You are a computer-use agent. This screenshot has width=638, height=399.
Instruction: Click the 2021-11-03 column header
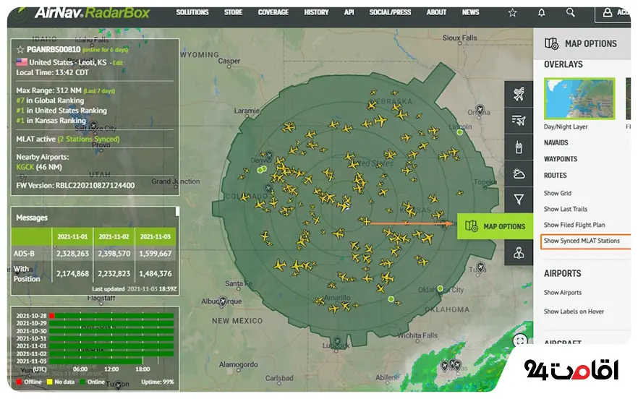(x=156, y=236)
